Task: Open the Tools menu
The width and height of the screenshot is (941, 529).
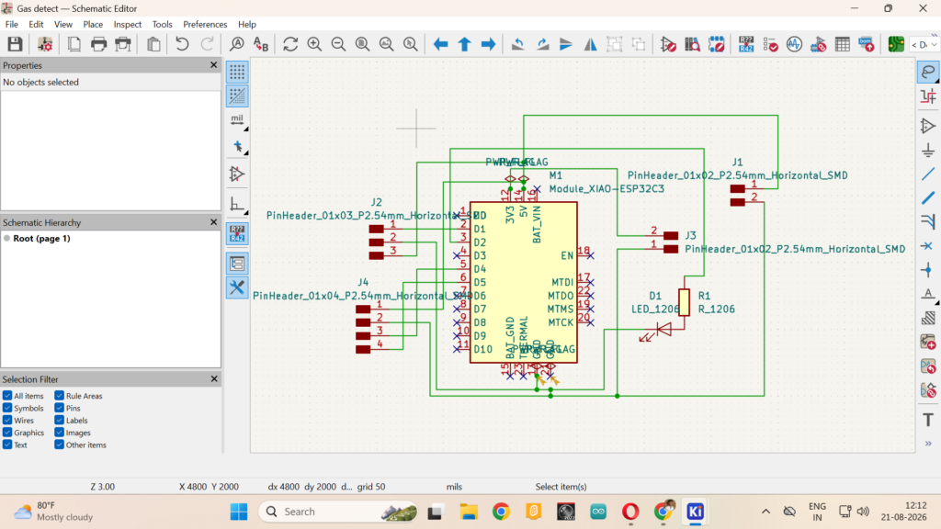Action: 162,25
